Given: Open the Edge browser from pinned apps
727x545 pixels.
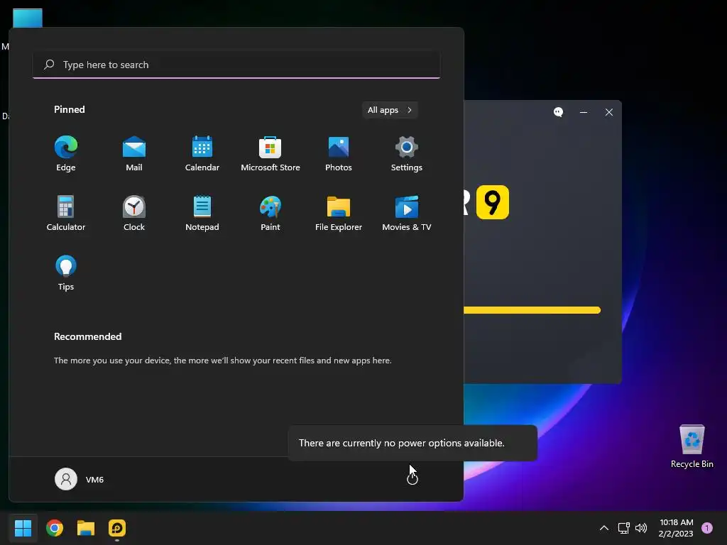Looking at the screenshot, I should click(x=66, y=154).
